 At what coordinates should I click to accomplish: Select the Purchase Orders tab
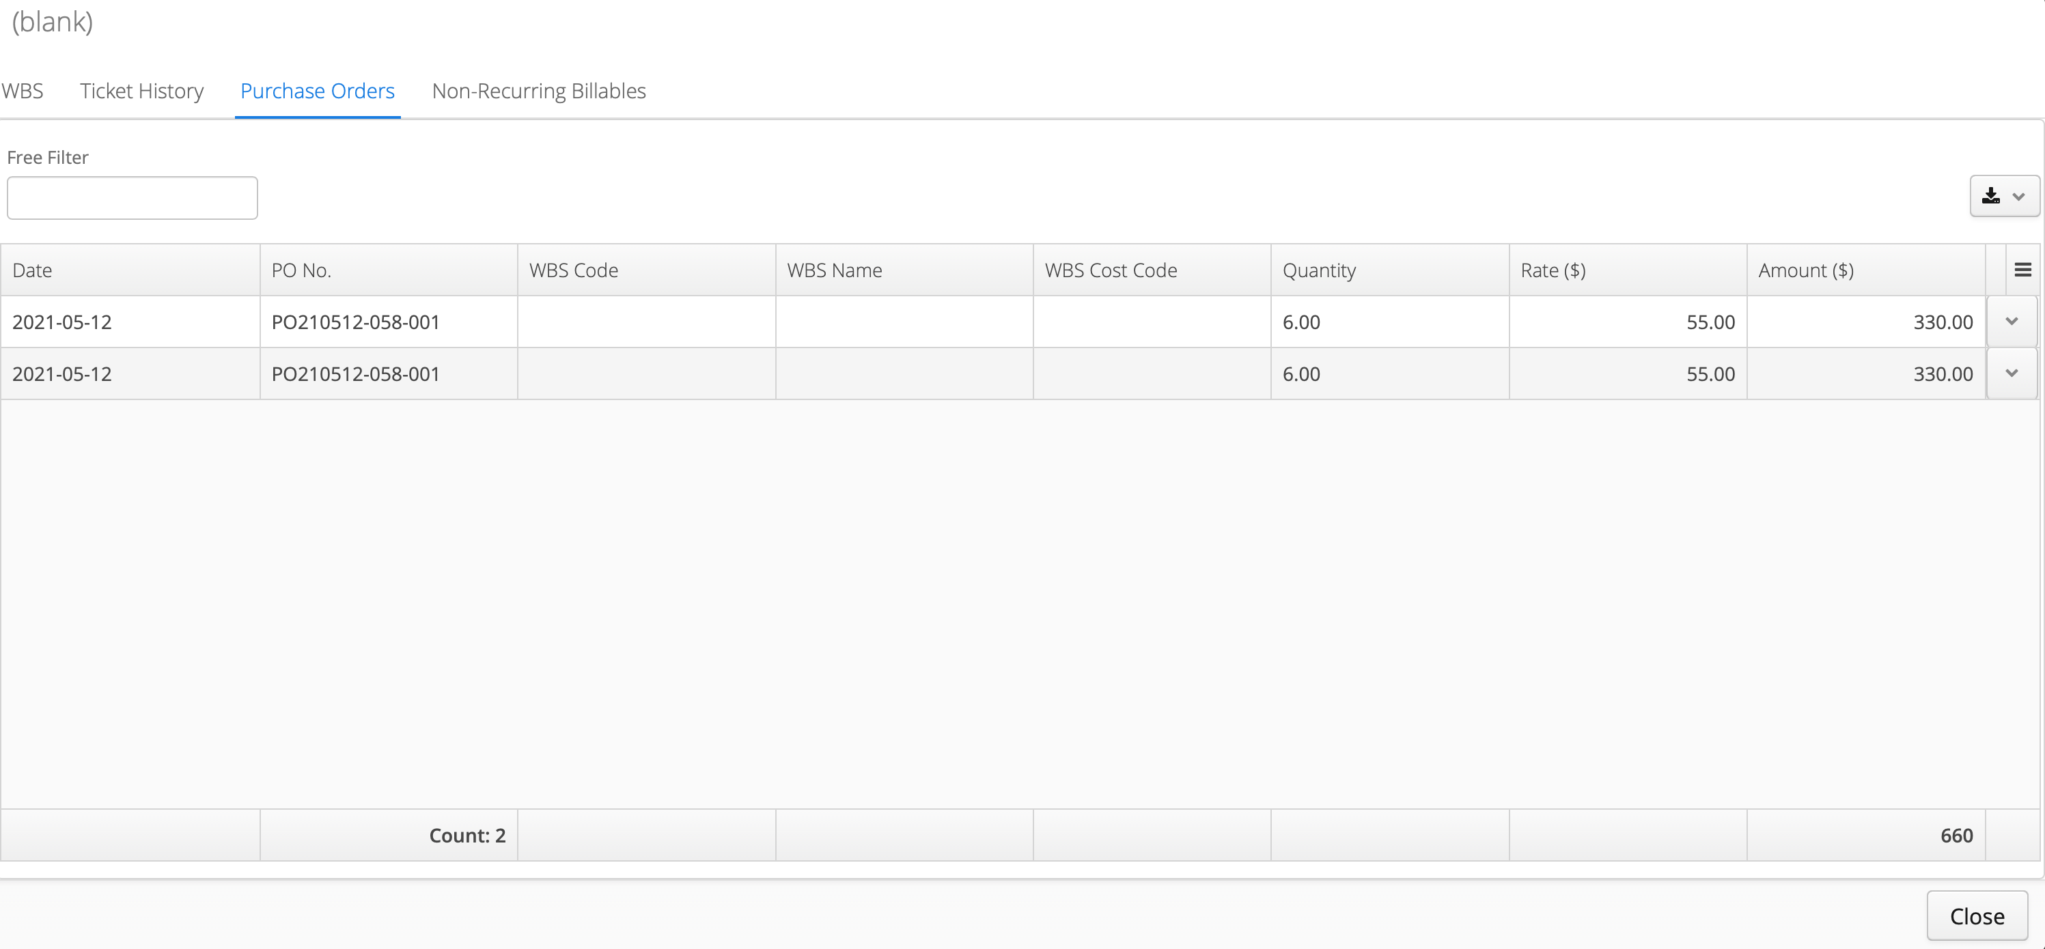[318, 91]
